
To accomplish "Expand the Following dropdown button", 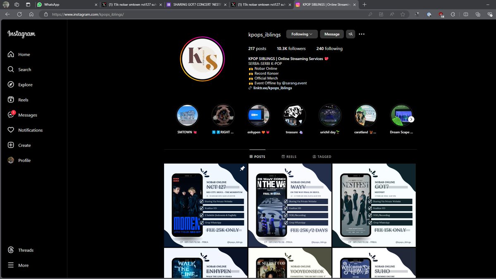I will [302, 34].
